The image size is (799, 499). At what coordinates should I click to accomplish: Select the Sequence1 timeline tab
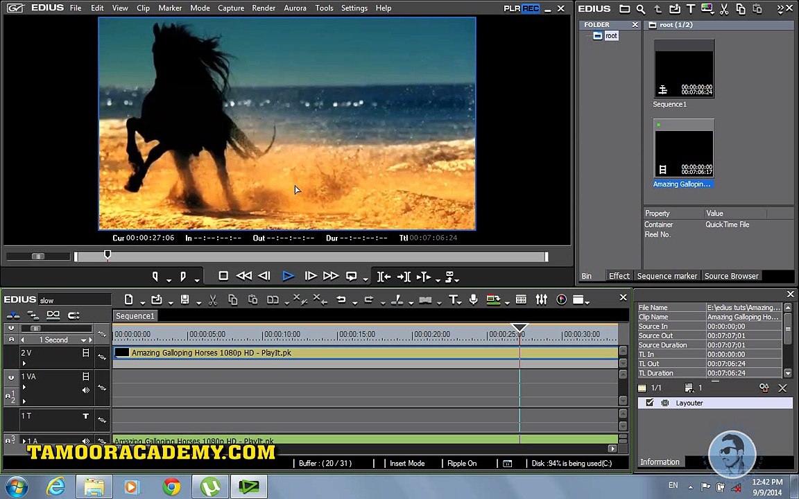coord(135,316)
